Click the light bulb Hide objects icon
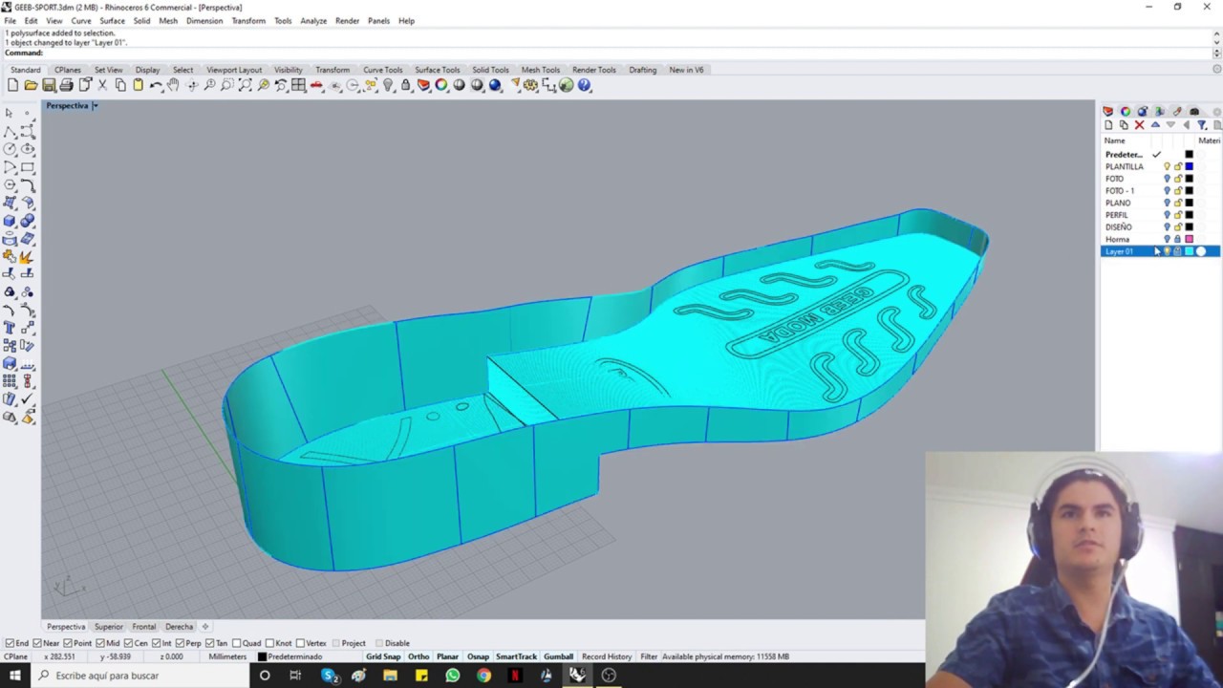This screenshot has height=688, width=1223. pos(388,85)
